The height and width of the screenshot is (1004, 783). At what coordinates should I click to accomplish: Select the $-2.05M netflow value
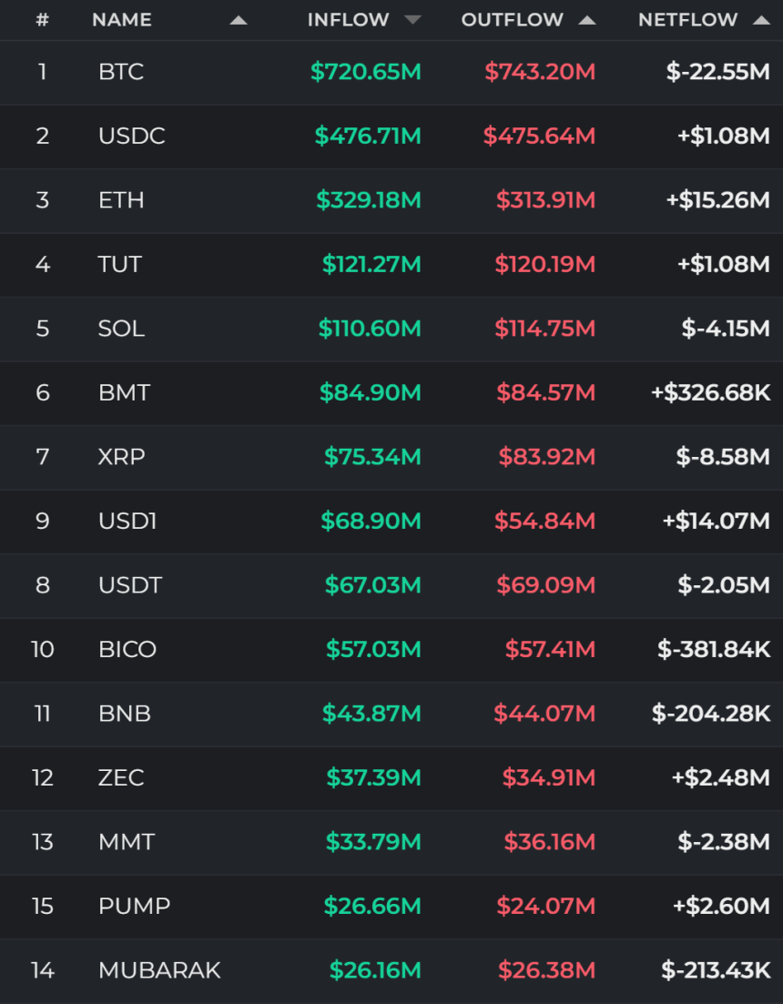click(724, 585)
